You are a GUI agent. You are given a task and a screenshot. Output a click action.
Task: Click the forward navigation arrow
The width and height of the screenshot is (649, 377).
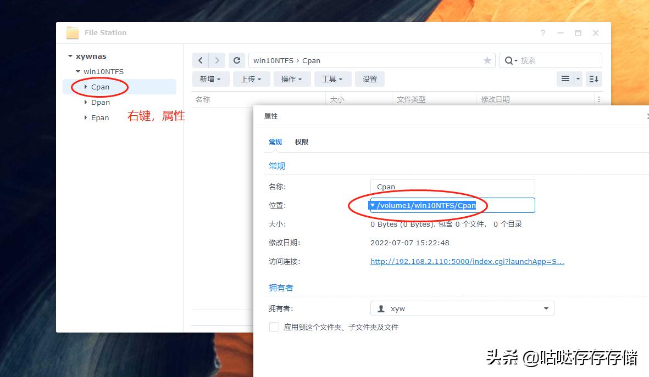point(218,60)
